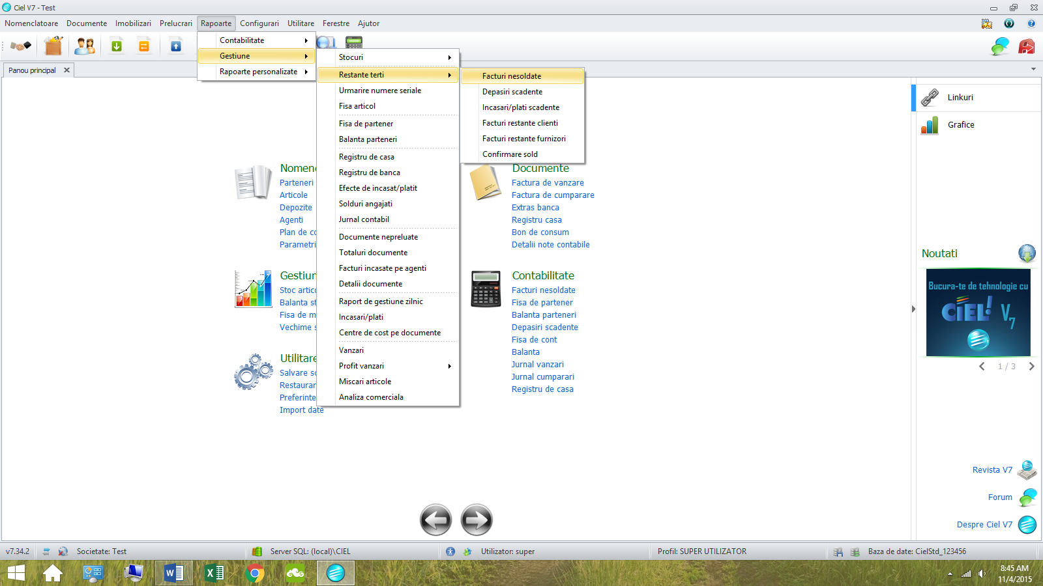The image size is (1043, 586).
Task: Click the blue help question-mark icon
Action: 1031,23
